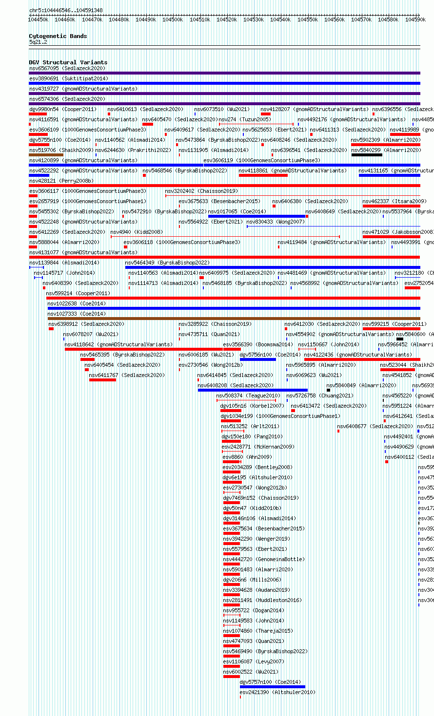Click the 104450k ruler tick label

pos(38,19)
